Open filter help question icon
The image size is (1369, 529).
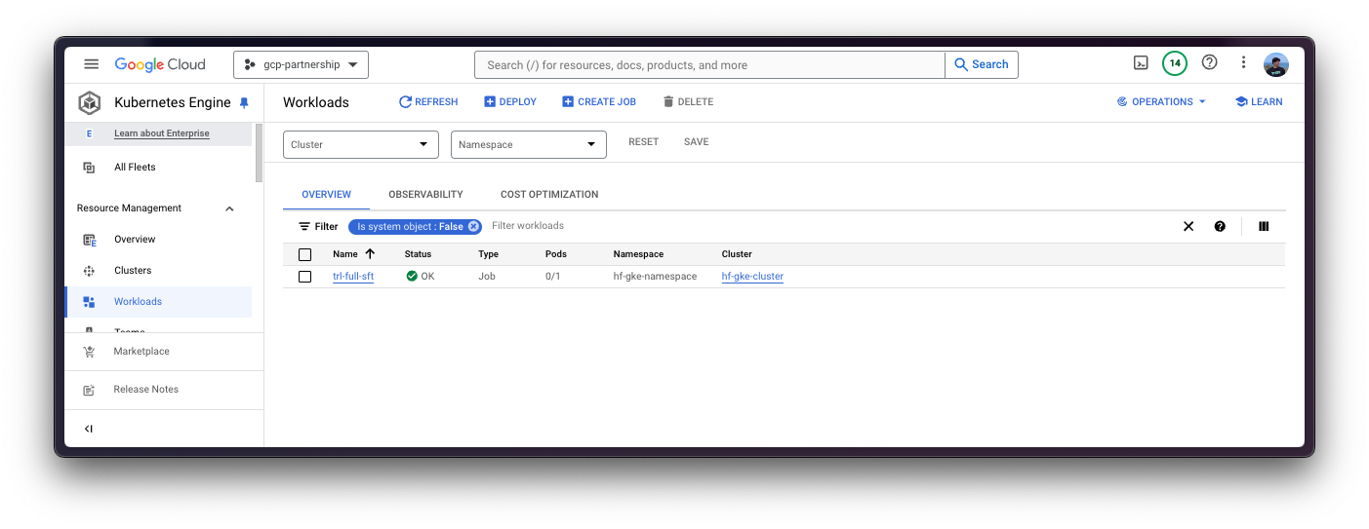[1220, 226]
